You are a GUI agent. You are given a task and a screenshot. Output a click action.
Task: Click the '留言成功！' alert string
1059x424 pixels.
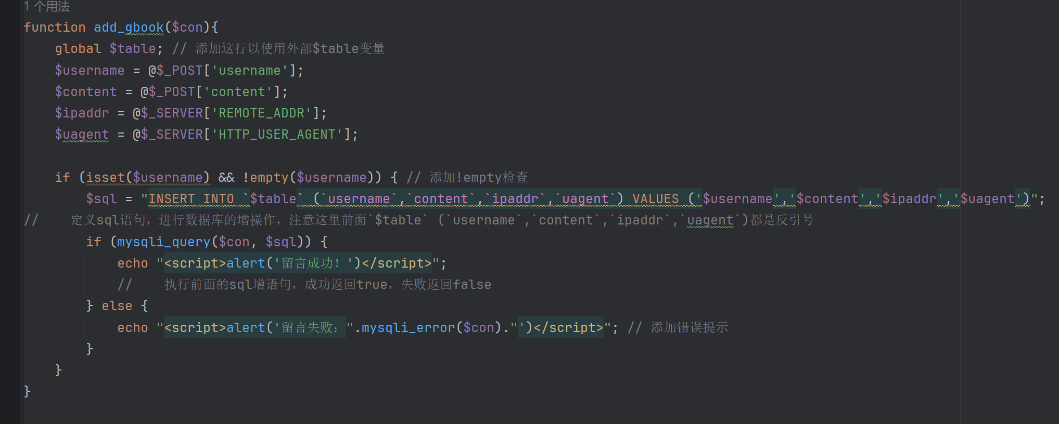(x=313, y=263)
